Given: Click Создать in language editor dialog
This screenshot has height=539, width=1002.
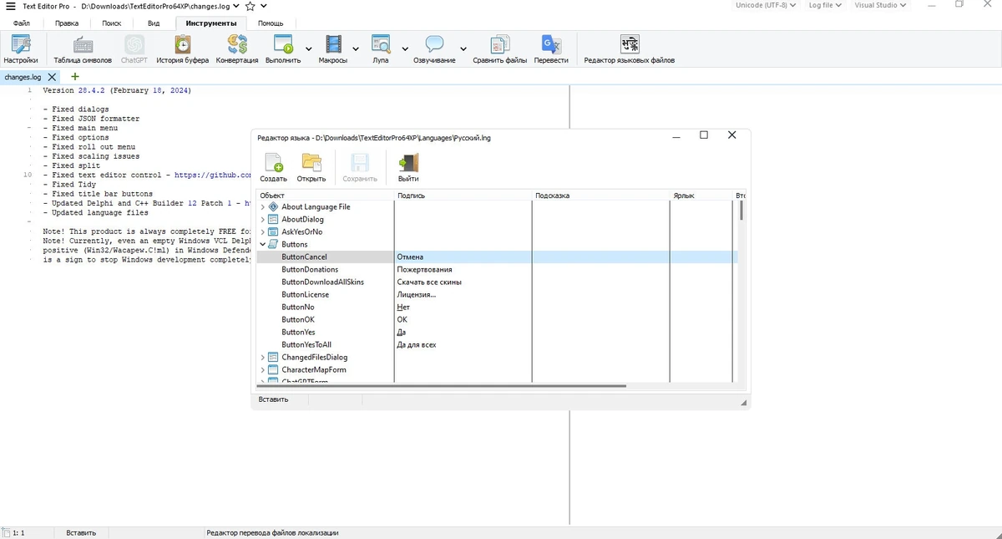Looking at the screenshot, I should [x=273, y=168].
